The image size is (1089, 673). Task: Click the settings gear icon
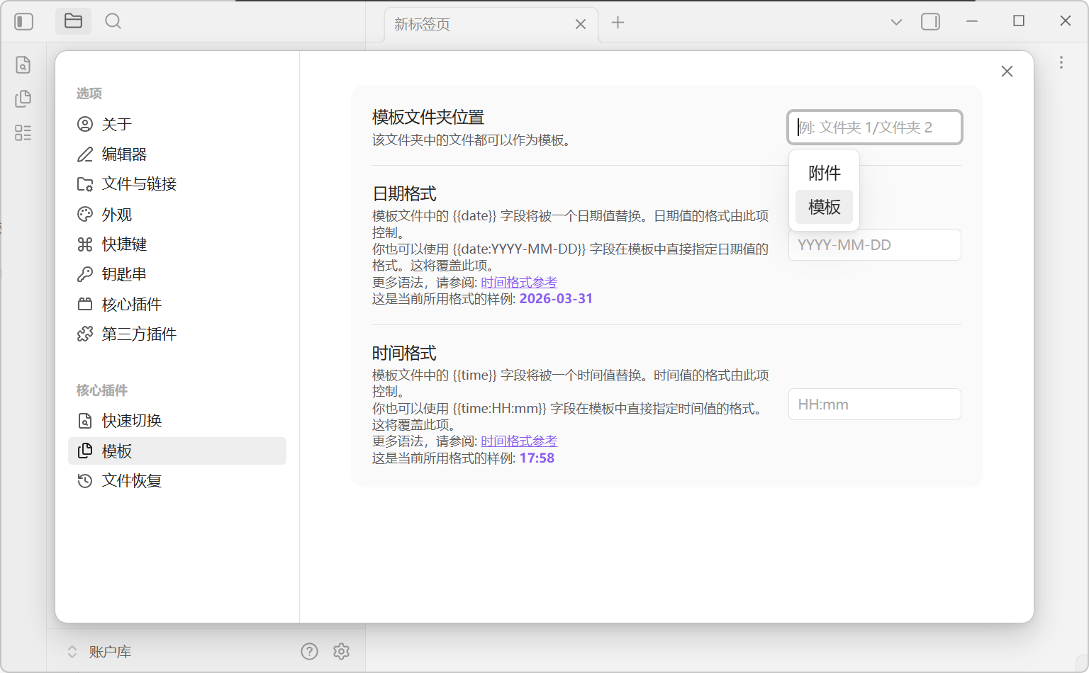tap(341, 651)
